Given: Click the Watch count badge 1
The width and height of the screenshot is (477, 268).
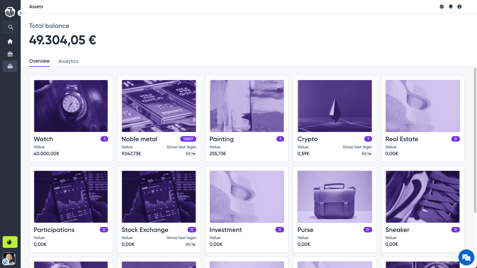Looking at the screenshot, I should point(105,139).
